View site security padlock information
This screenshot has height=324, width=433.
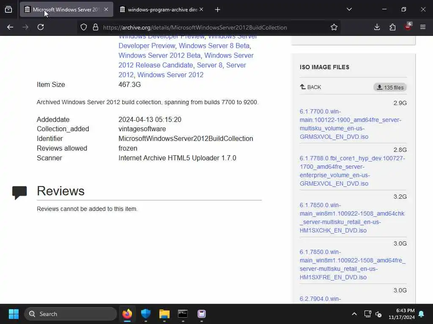[x=96, y=27]
